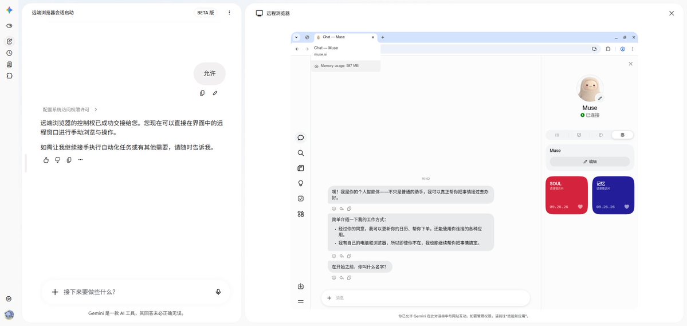Copy the 你叫什么名字 message
The height and width of the screenshot is (326, 687).
click(349, 278)
